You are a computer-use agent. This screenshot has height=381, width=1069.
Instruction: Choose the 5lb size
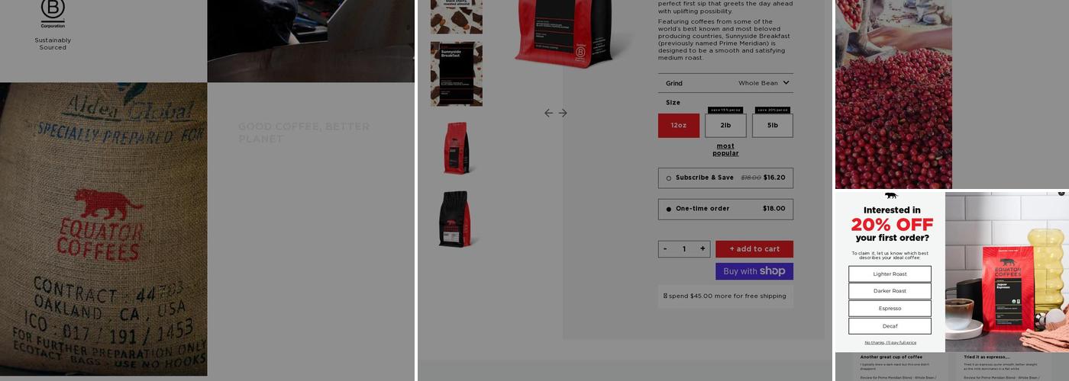point(773,125)
